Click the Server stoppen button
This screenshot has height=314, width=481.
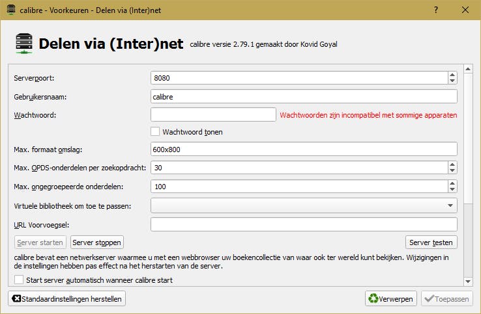97,242
